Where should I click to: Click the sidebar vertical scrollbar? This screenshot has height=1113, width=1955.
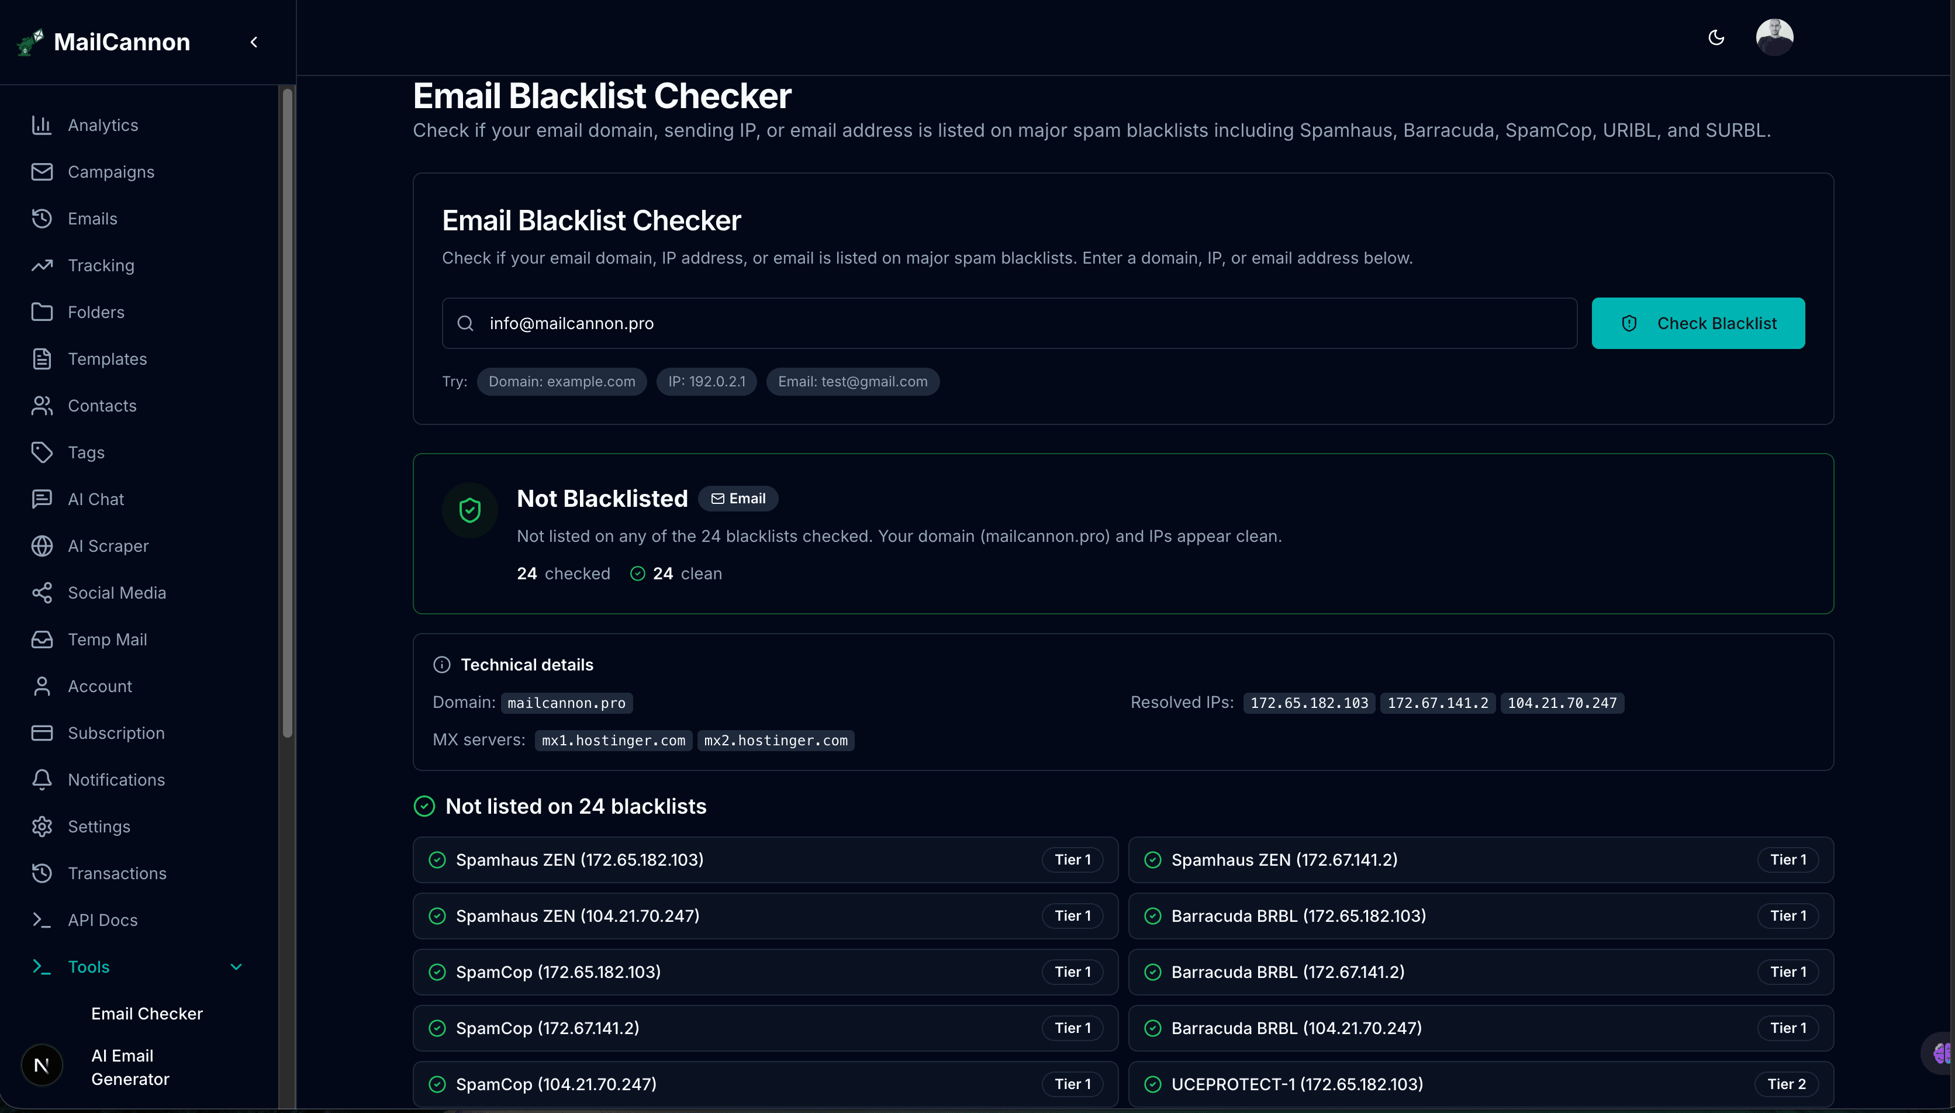click(288, 413)
